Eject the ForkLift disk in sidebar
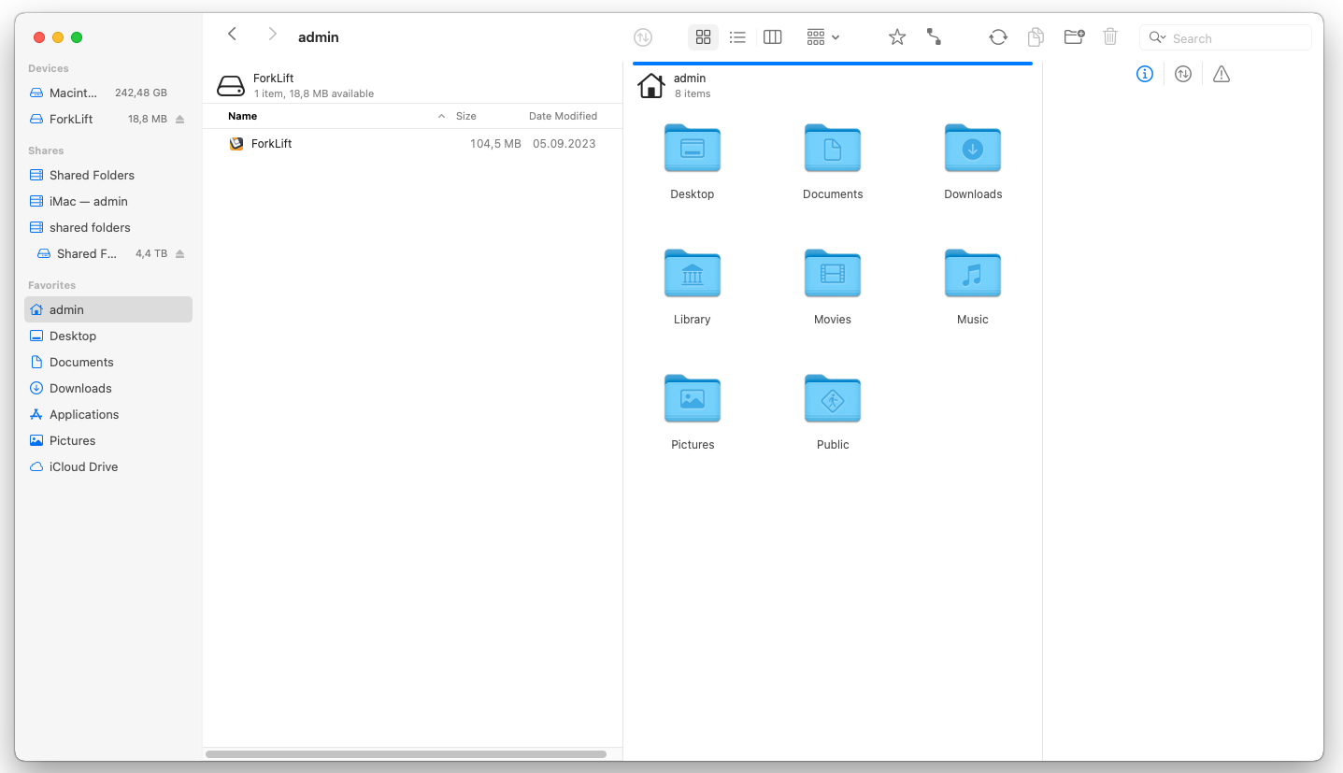The width and height of the screenshot is (1343, 773). point(180,120)
